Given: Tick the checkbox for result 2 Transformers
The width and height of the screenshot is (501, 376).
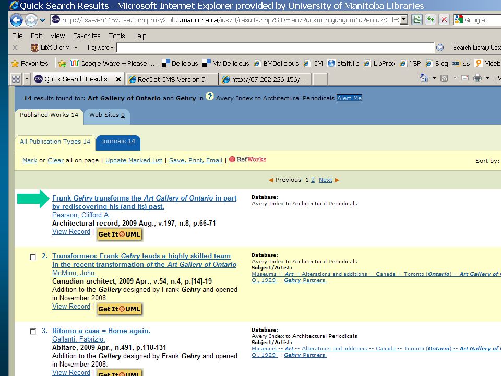Looking at the screenshot, I should [32, 257].
